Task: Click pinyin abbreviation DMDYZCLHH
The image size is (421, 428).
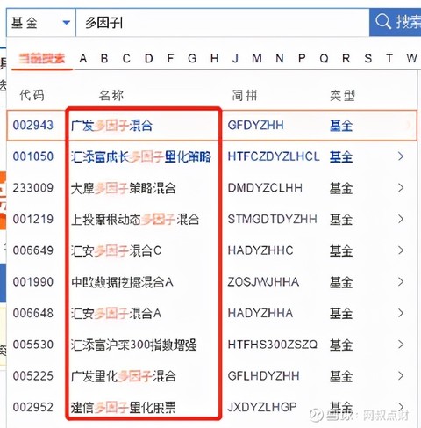Action: point(265,188)
